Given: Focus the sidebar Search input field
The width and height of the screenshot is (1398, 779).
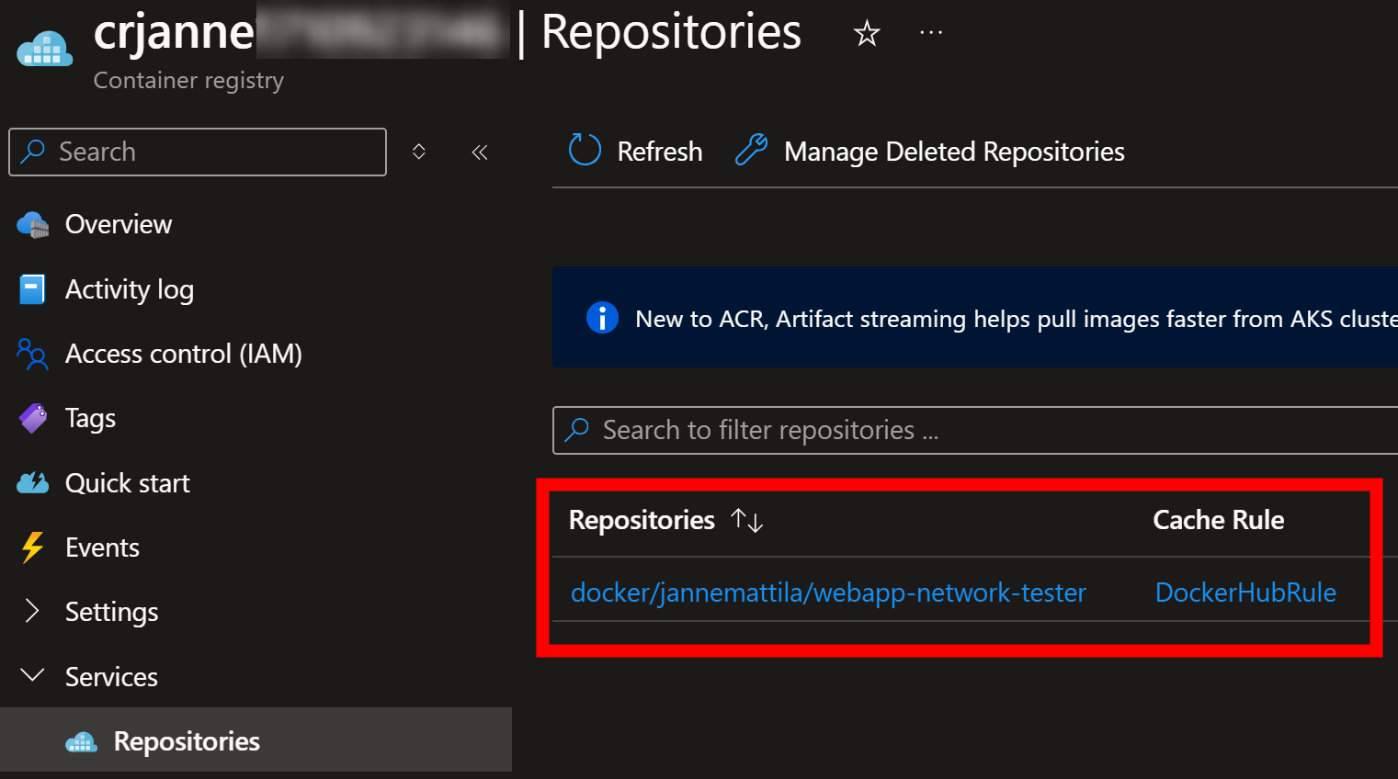Looking at the screenshot, I should coord(198,152).
